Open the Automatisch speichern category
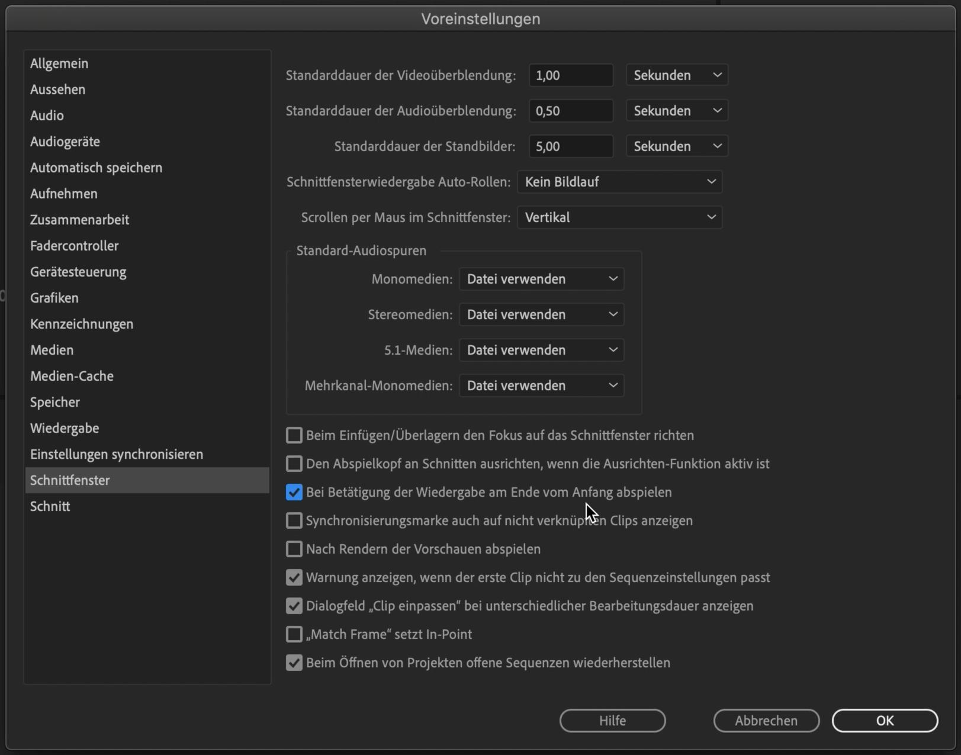961x755 pixels. pos(96,168)
